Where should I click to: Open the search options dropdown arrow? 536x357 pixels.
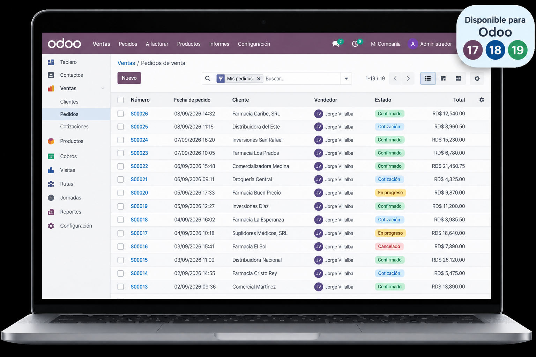(346, 78)
